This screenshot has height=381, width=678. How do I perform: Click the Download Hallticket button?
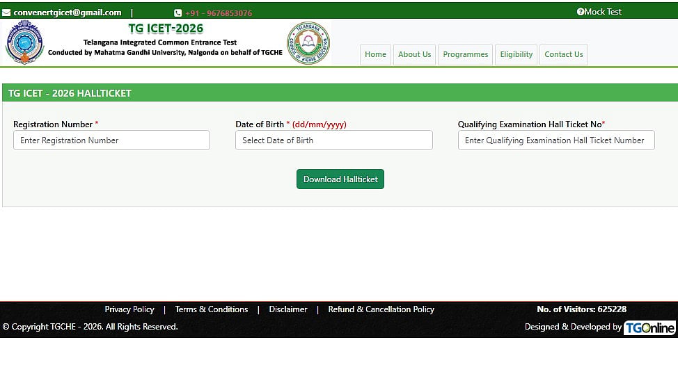pyautogui.click(x=340, y=179)
